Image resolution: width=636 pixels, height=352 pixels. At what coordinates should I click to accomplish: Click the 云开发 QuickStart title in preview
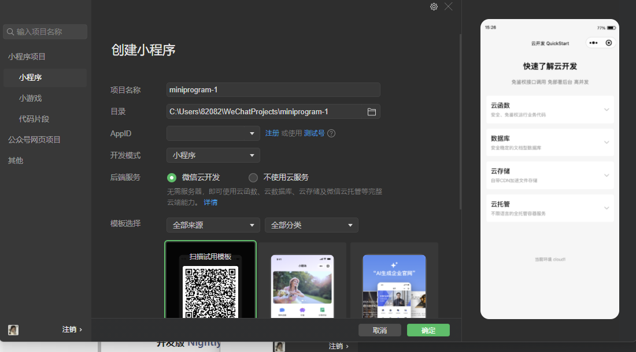[550, 43]
